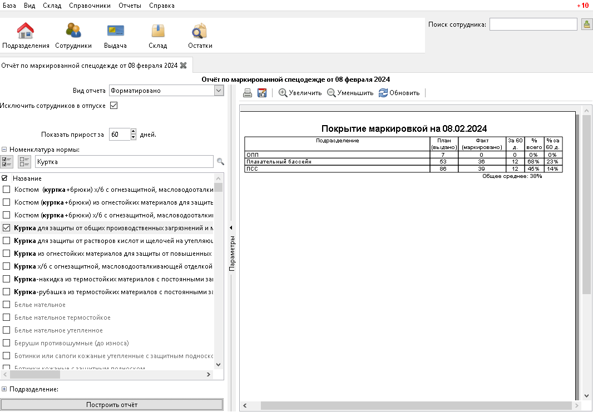The image size is (593, 412).
Task: Click the Построить отчёт button
Action: pos(112,404)
